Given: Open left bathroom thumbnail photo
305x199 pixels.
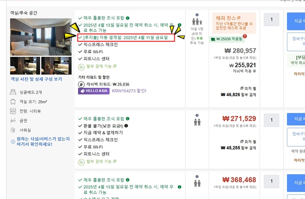Looking at the screenshot, I should click(25, 65).
